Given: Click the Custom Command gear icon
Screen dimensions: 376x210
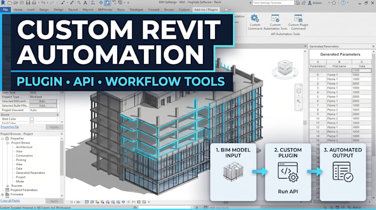Looking at the screenshot, I should 255,18.
